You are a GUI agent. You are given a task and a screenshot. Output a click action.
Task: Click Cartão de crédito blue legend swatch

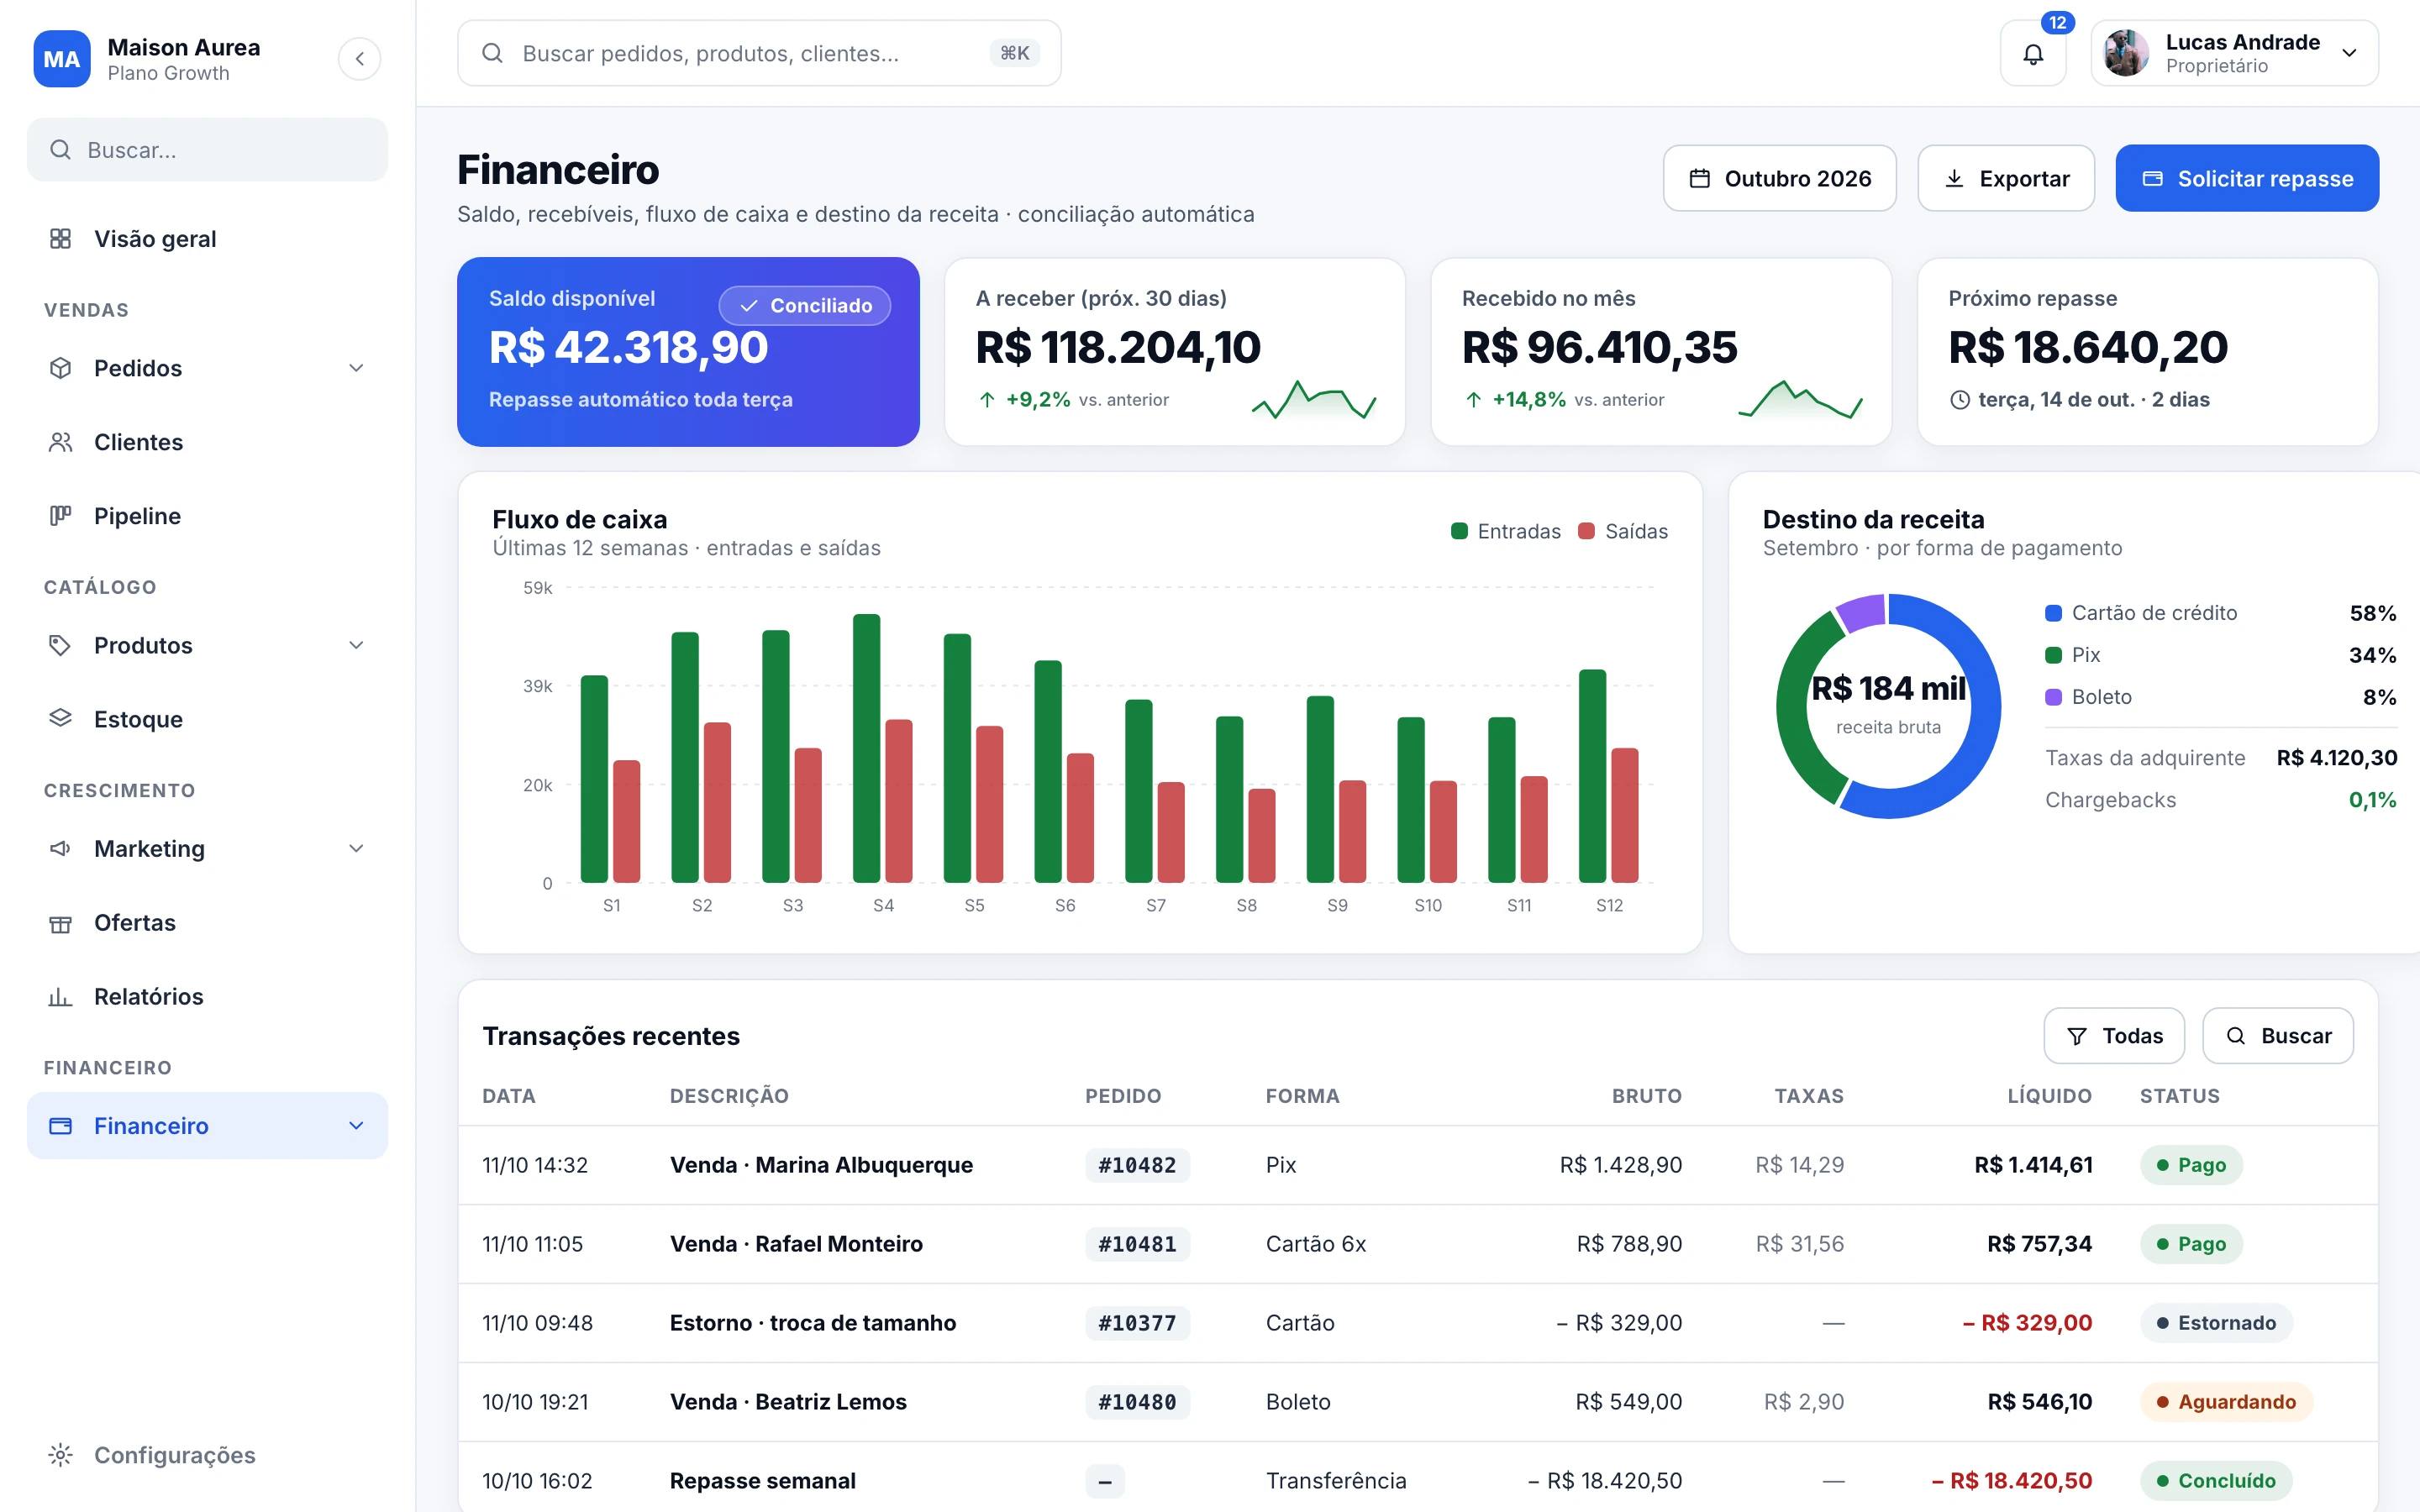click(x=2054, y=613)
